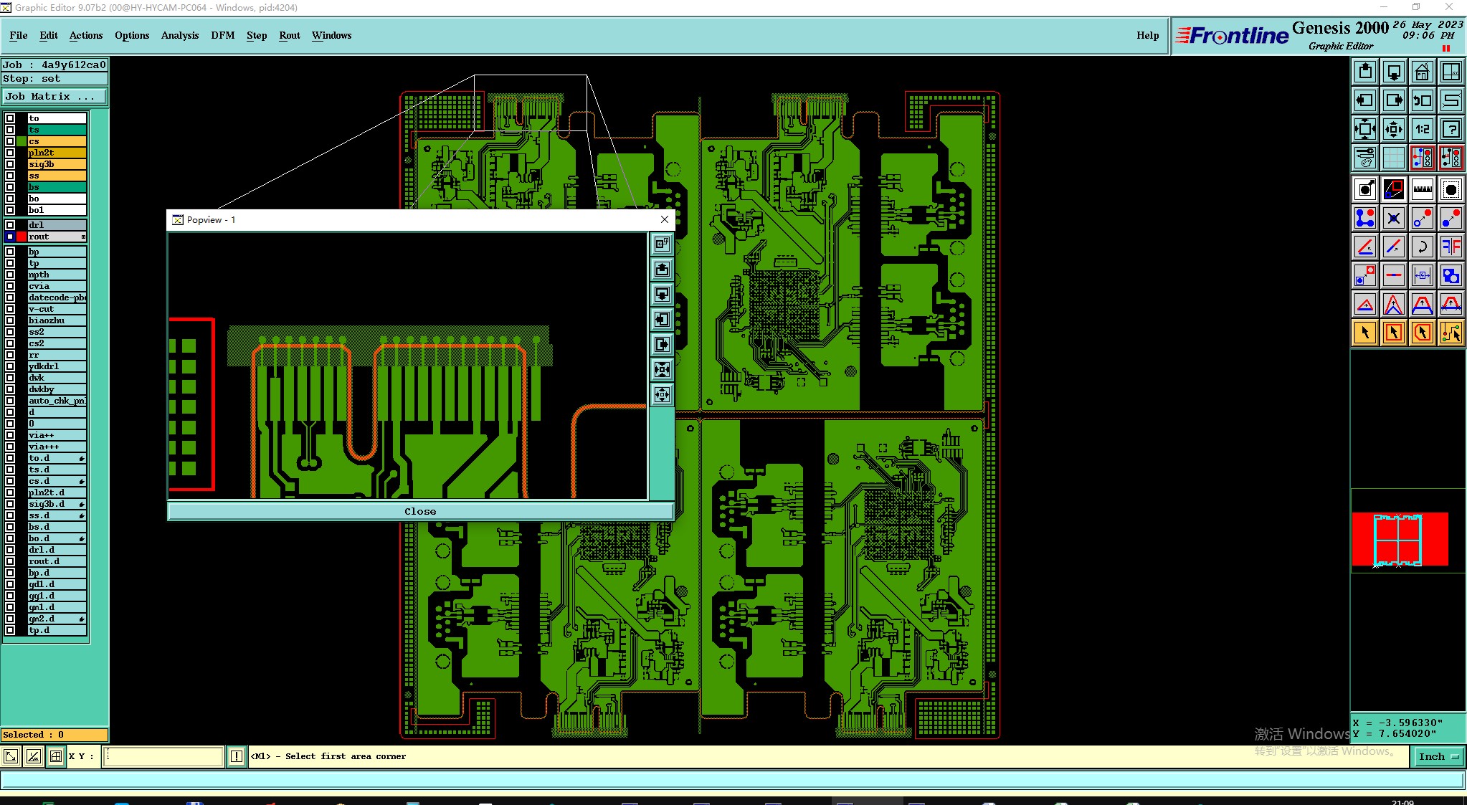Select the delete feature X icon
Screen dimensions: 1467x805
(x=1394, y=218)
